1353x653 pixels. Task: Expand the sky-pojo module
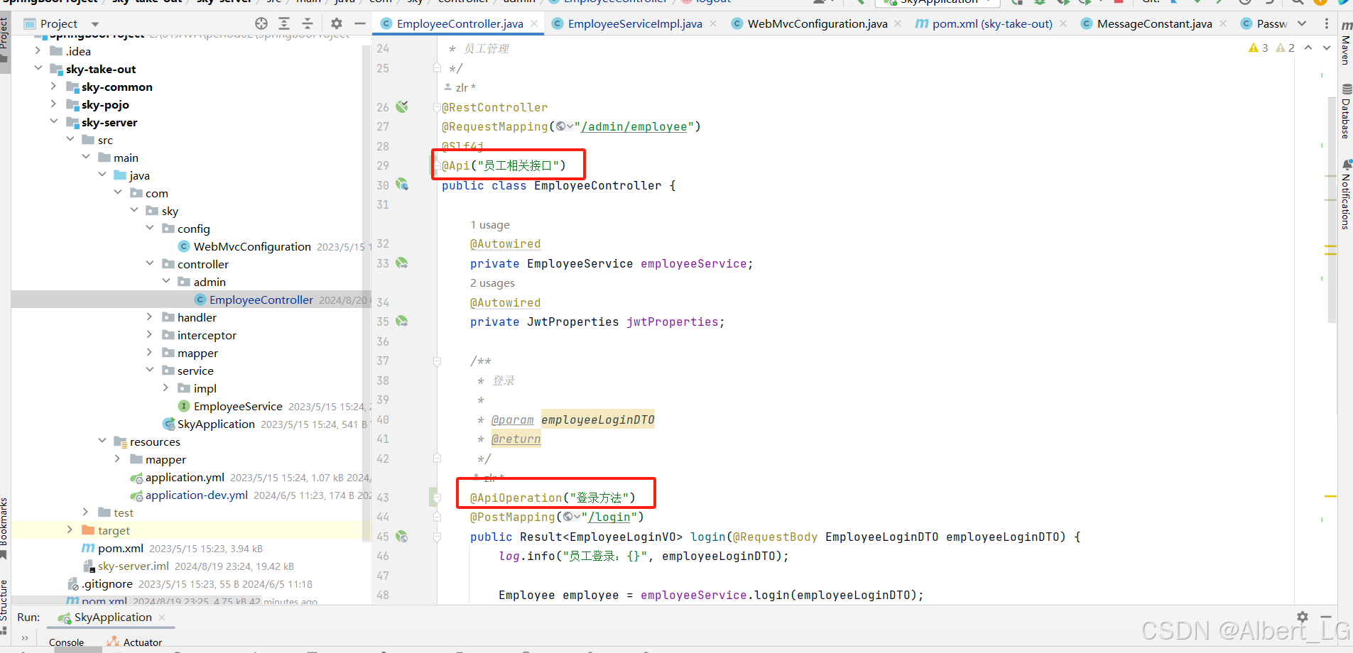tap(53, 104)
